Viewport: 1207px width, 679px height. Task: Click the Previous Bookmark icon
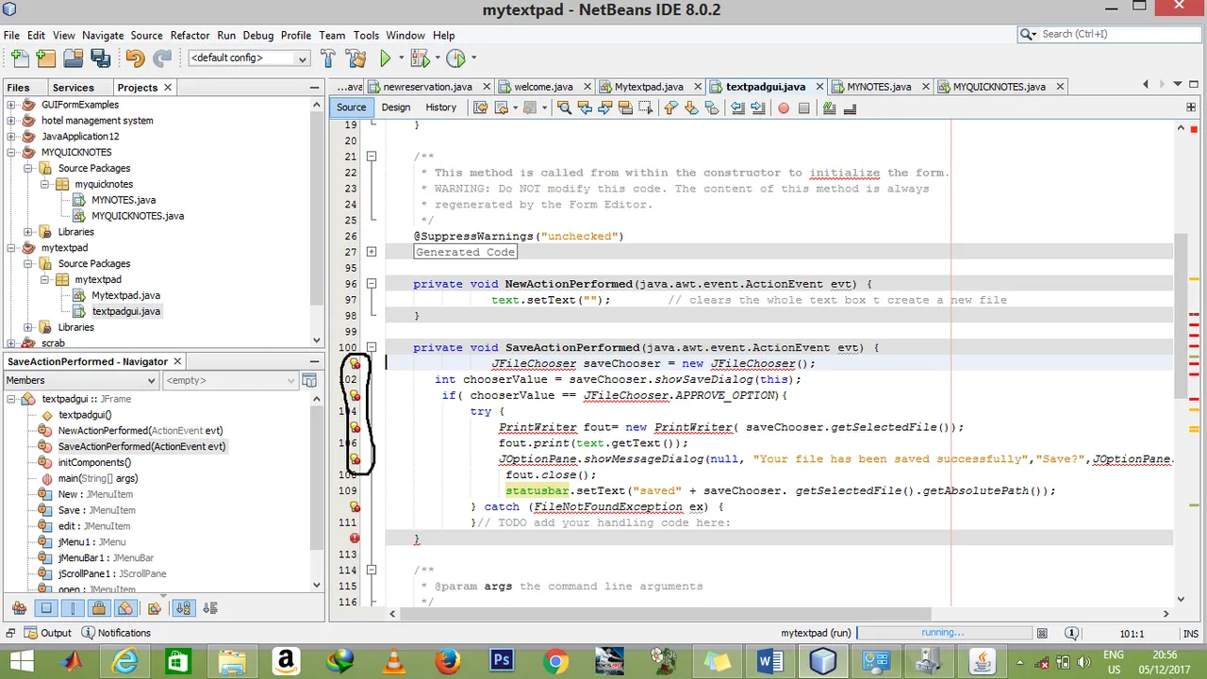pyautogui.click(x=670, y=108)
